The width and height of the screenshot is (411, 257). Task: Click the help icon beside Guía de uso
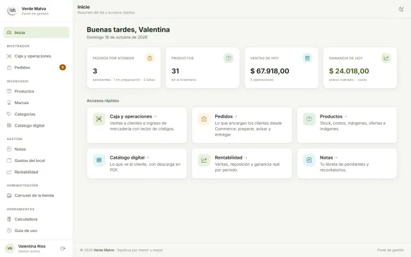9,231
